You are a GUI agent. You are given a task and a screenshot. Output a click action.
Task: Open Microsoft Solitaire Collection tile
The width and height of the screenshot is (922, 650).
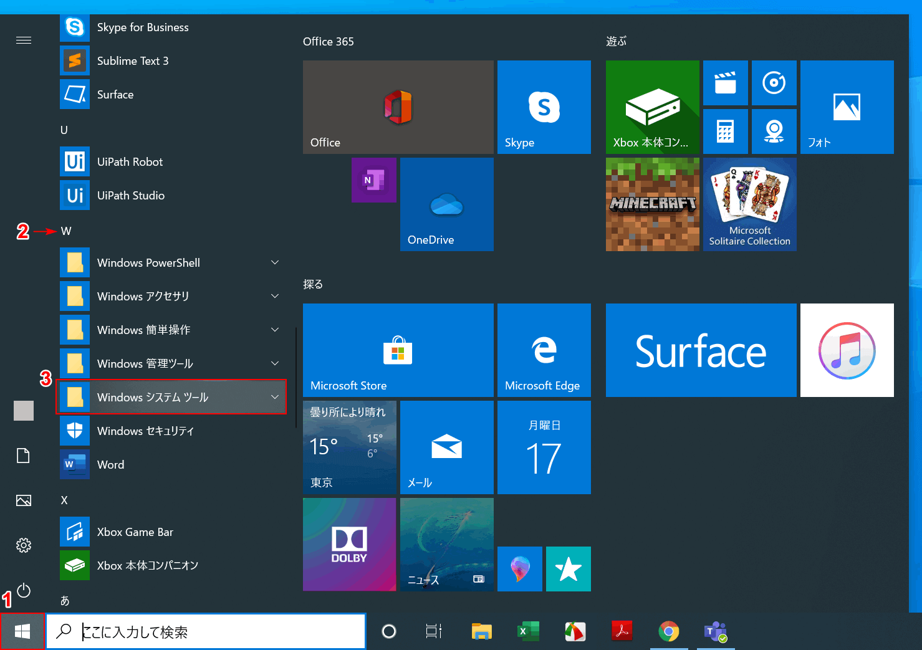749,204
